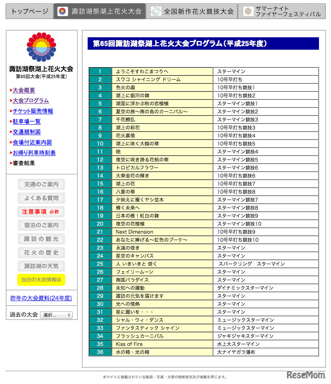Click the Suwa Lake festival flower logo
The width and height of the screenshot is (331, 384).
pos(41,47)
